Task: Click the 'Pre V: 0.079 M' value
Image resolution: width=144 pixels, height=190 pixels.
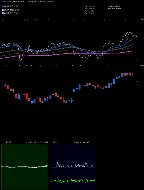Action: (114, 9)
